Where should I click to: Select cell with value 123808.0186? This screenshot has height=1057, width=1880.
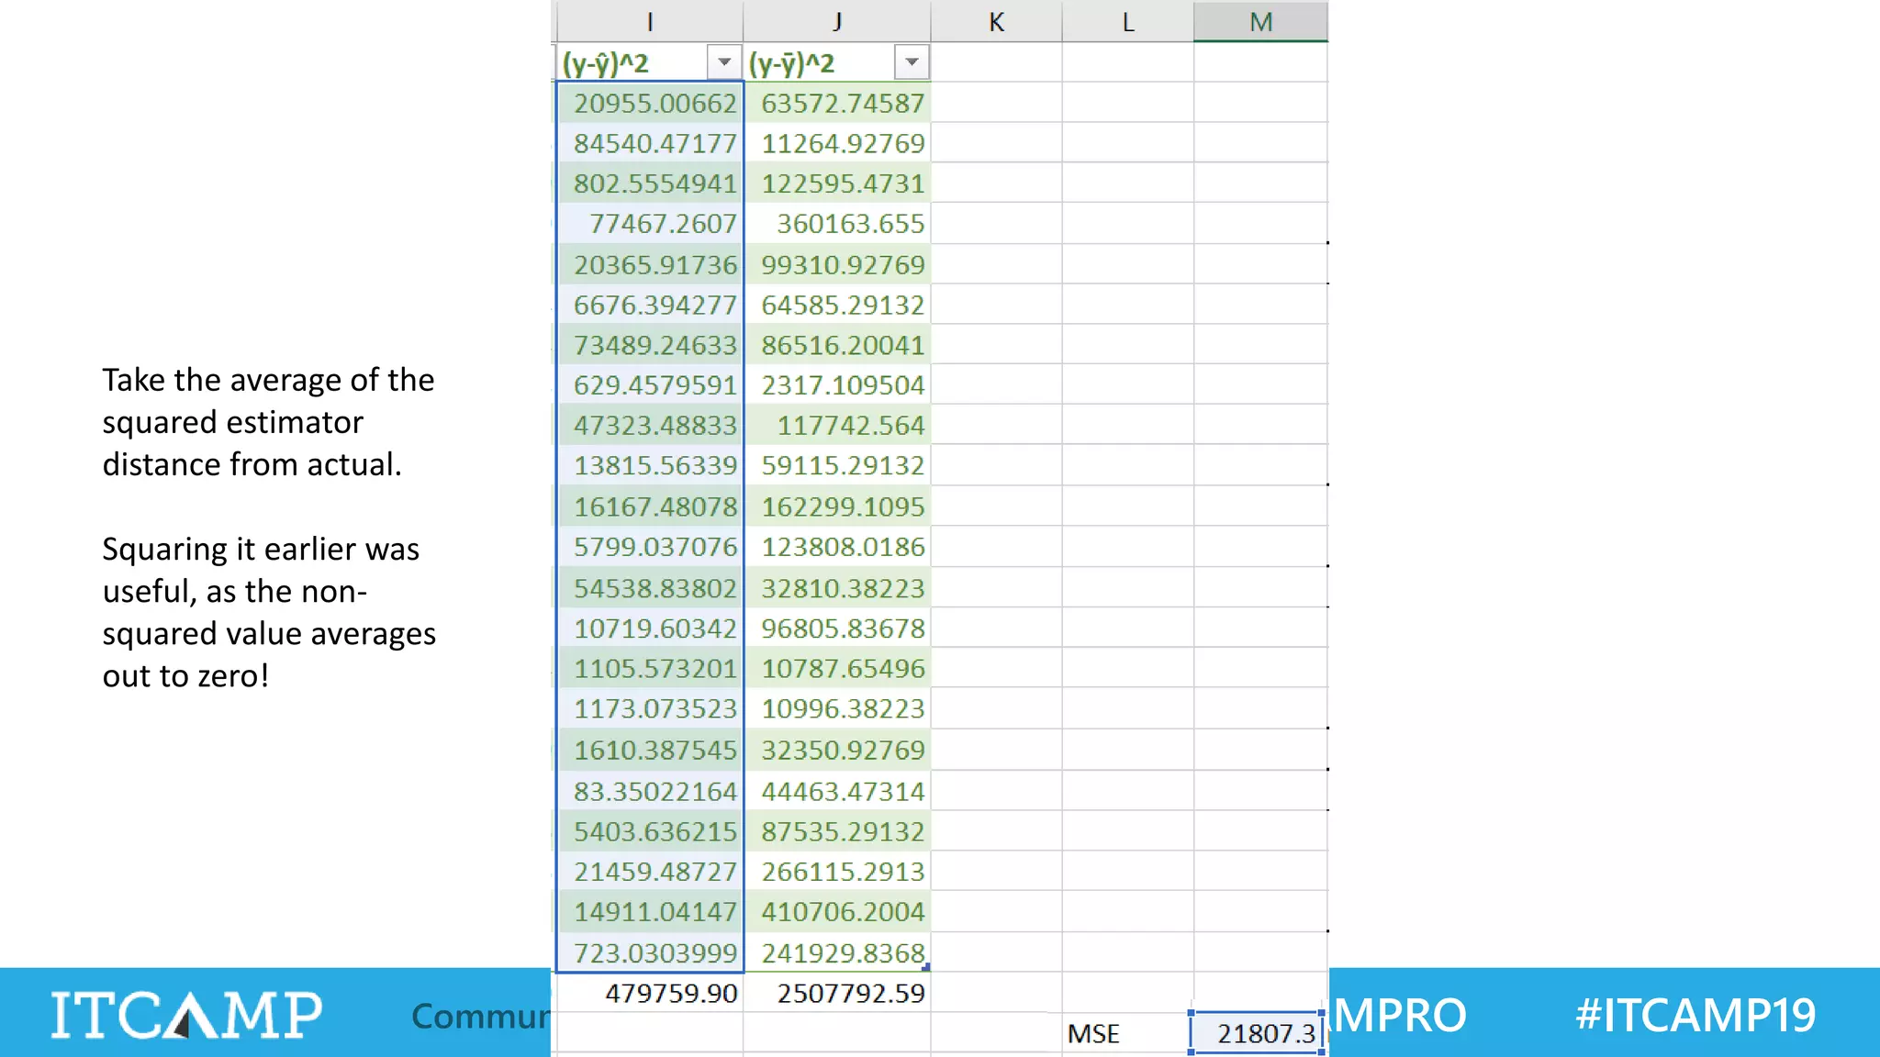click(x=837, y=547)
